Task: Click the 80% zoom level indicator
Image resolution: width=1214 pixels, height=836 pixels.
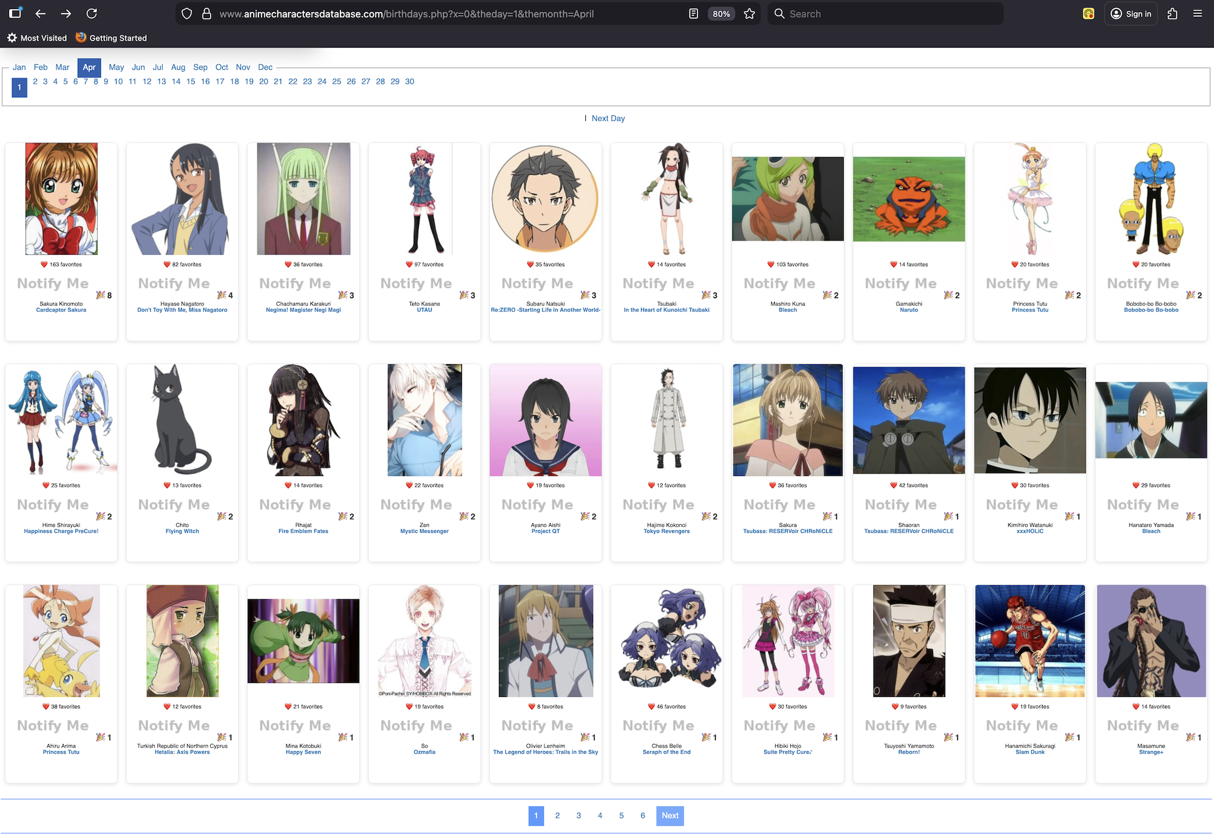Action: click(x=721, y=13)
